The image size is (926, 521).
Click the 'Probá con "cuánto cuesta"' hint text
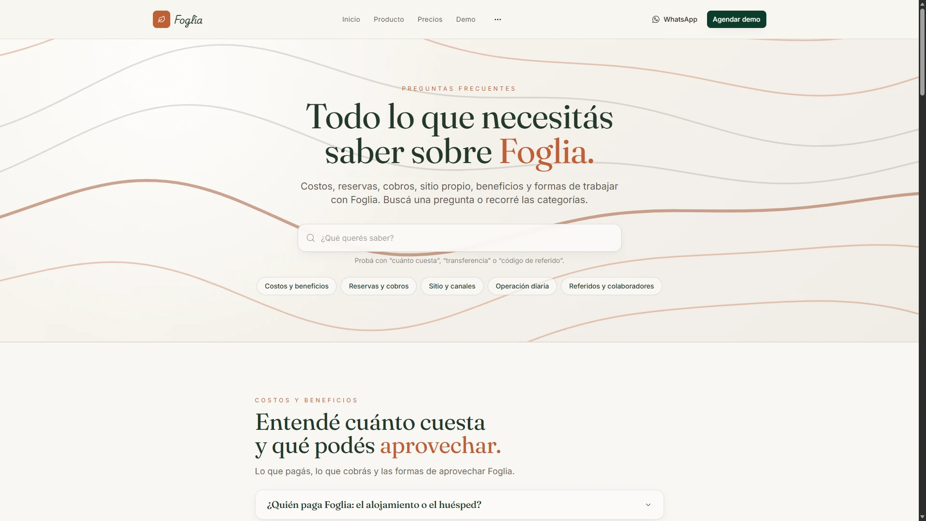[x=459, y=260]
